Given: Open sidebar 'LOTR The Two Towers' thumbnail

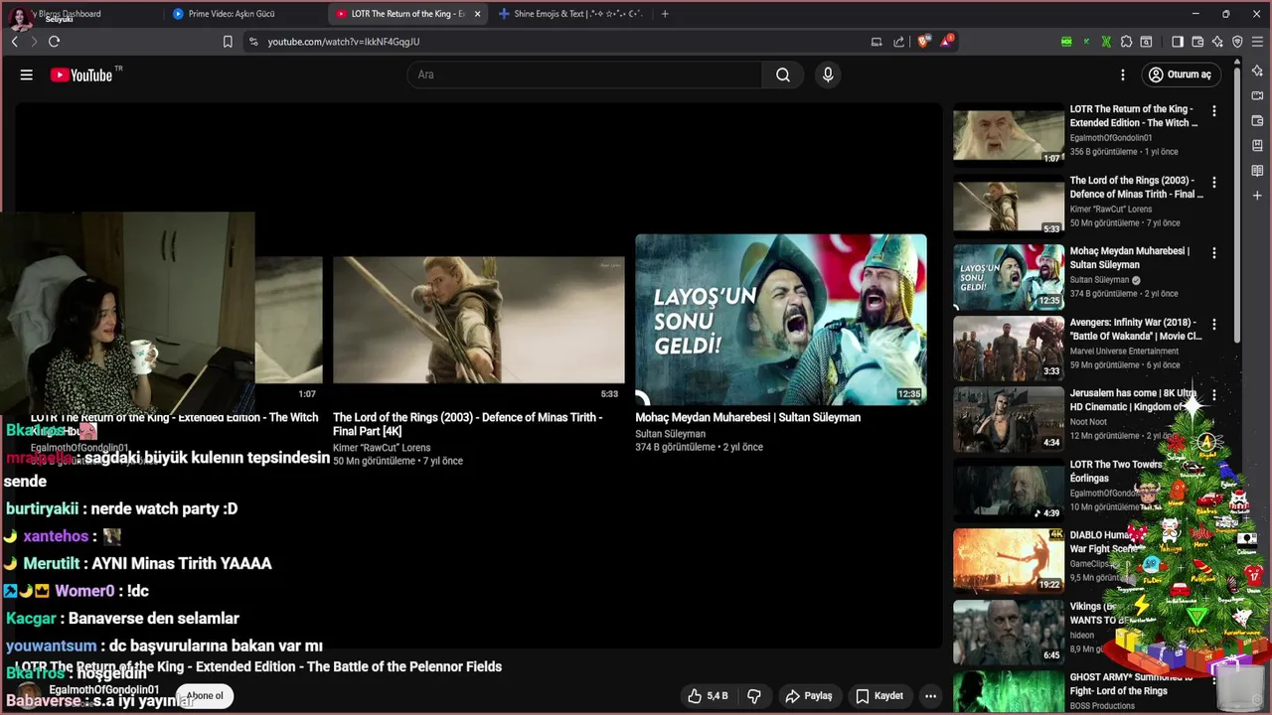Looking at the screenshot, I should click(x=1009, y=491).
